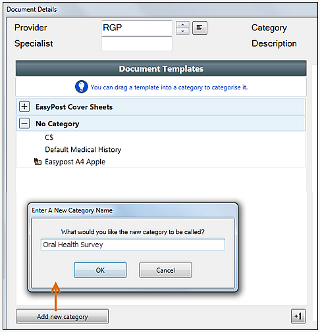Click the Provider RGP input field
Viewport: 320px width, 332px height.
137,28
